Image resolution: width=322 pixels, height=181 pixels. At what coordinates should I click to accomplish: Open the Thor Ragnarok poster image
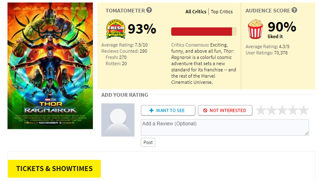pyautogui.click(x=50, y=66)
